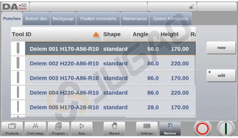Go to Program mode icon
This screenshot has width=238, height=138.
(58, 128)
